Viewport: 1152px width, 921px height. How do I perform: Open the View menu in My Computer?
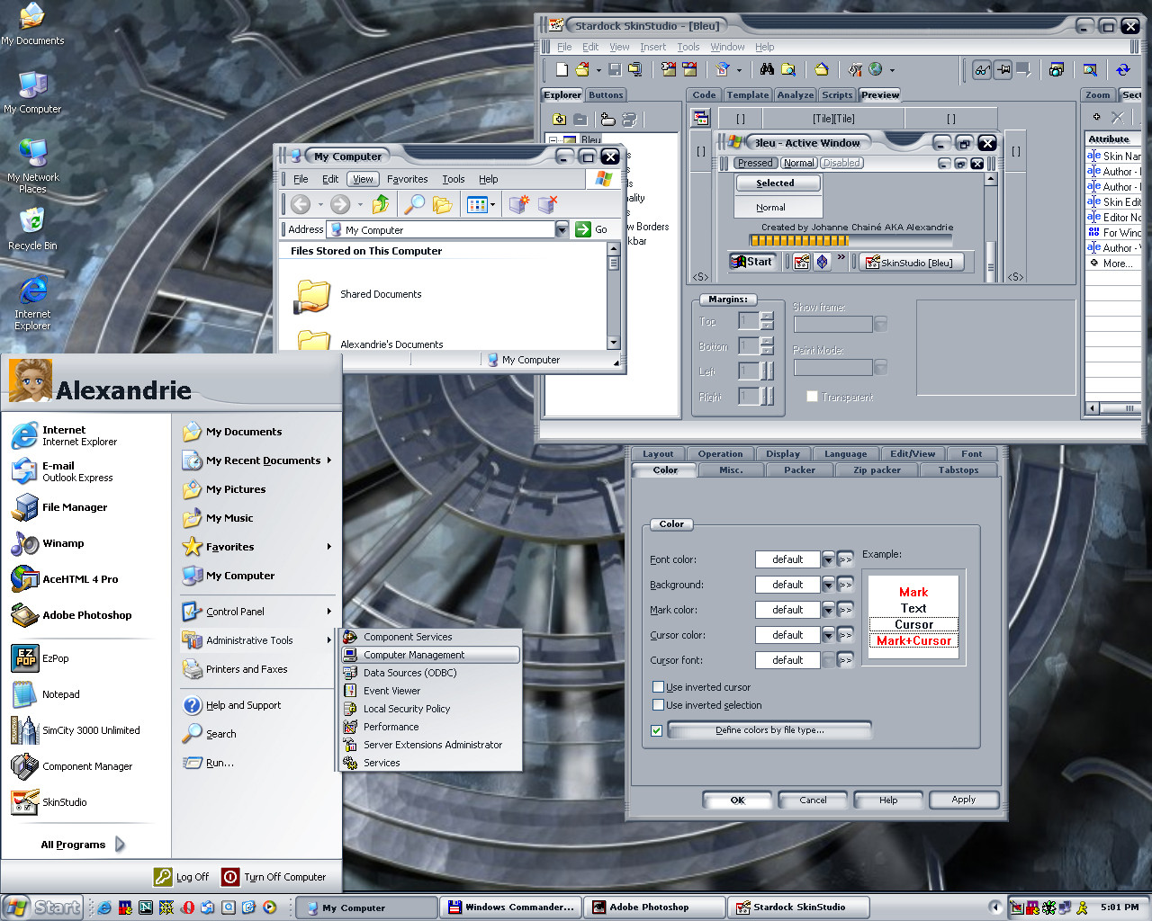363,179
